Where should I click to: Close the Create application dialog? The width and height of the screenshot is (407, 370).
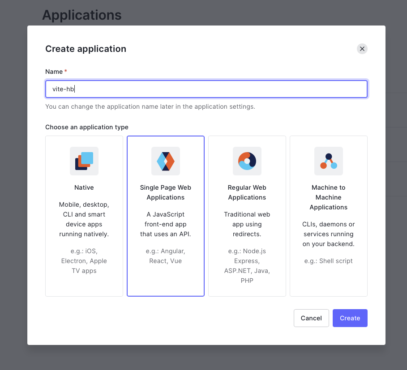pyautogui.click(x=362, y=48)
